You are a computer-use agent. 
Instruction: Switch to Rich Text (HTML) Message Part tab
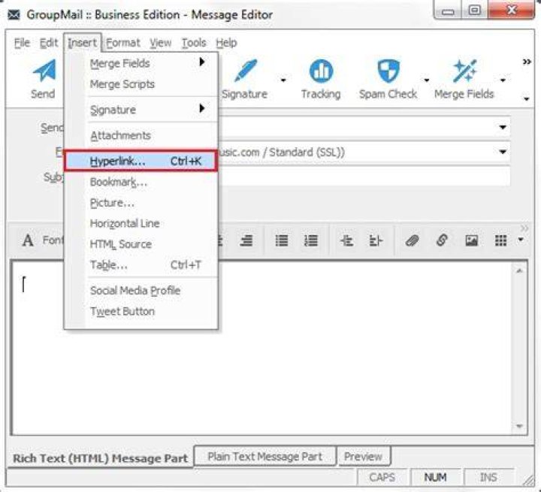click(100, 458)
